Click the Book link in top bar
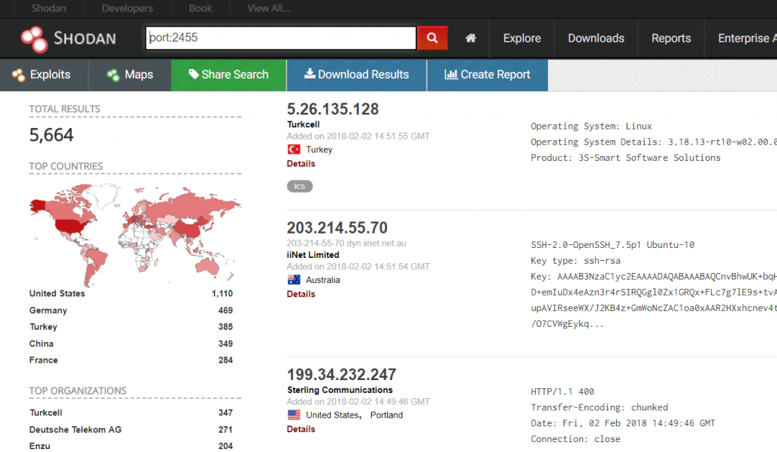777x452 pixels. point(200,8)
